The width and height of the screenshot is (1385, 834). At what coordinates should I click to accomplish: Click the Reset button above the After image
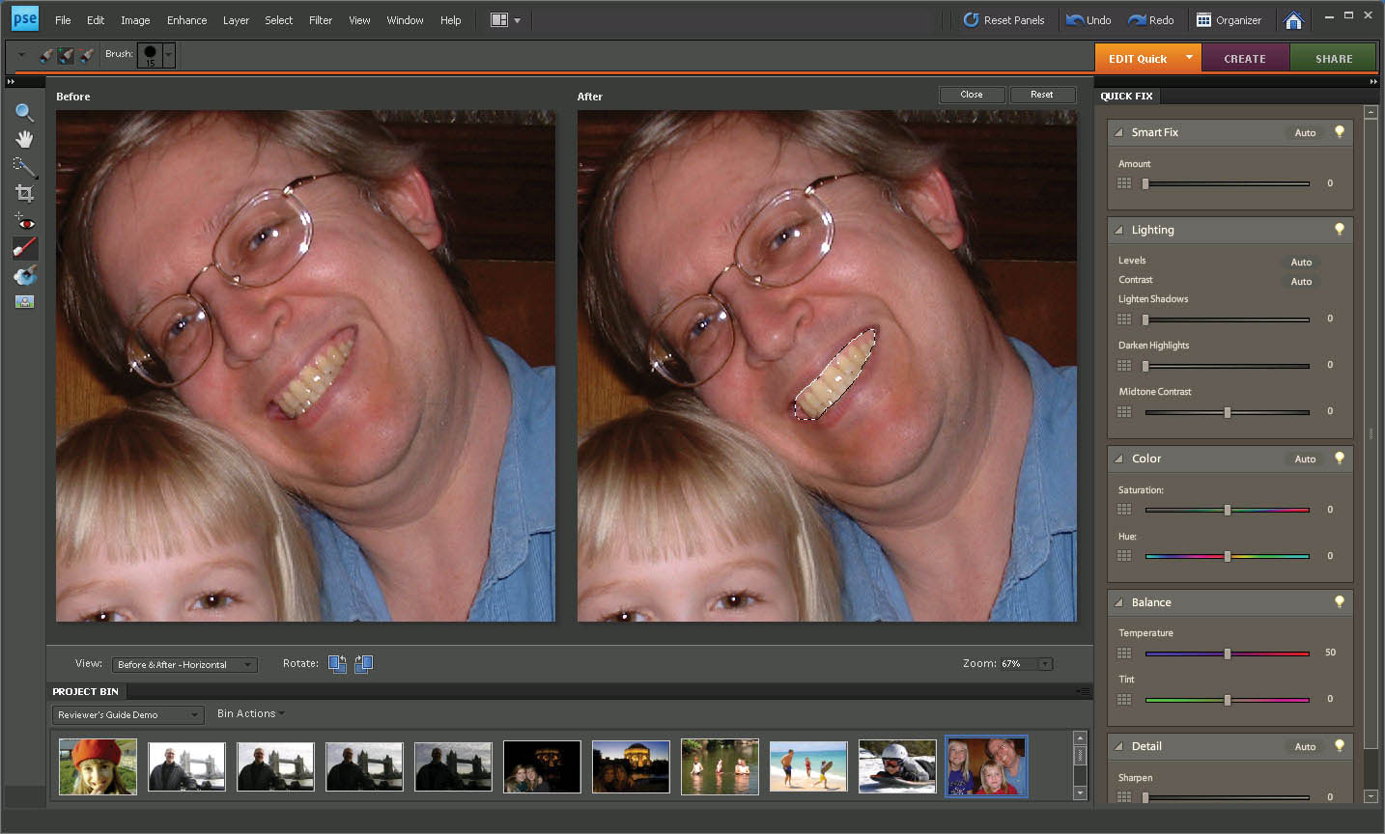[x=1041, y=95]
